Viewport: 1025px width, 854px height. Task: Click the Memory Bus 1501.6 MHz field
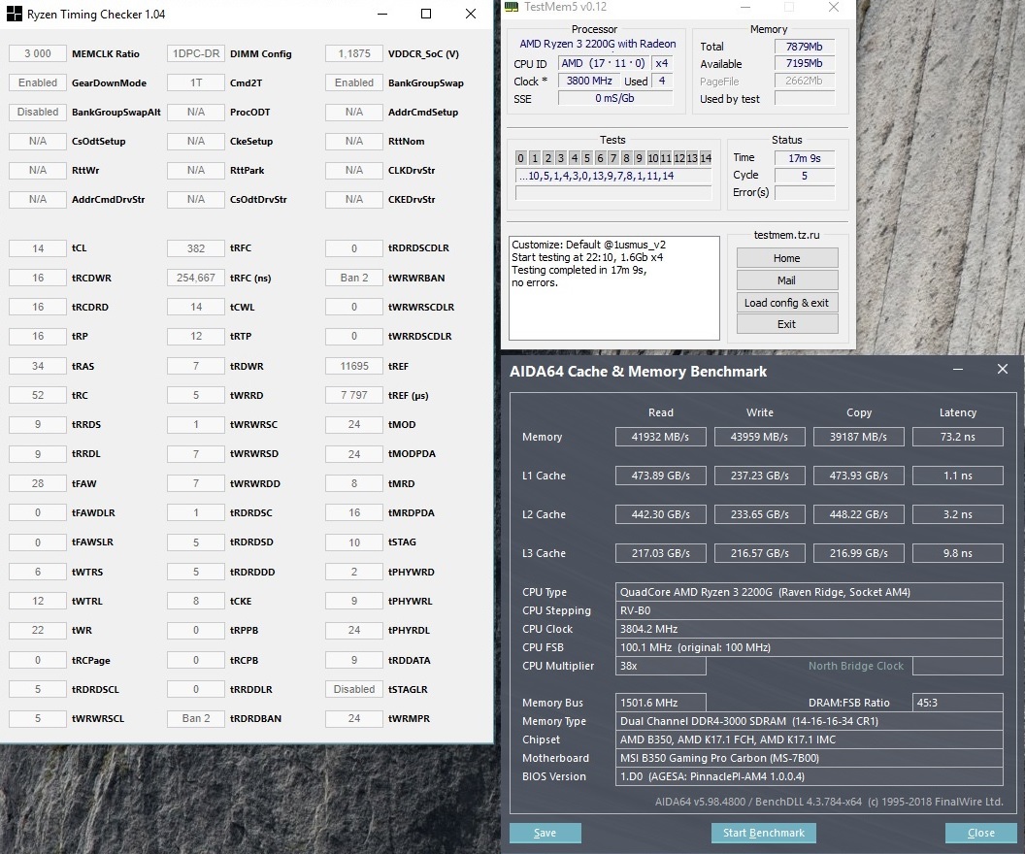pyautogui.click(x=660, y=703)
